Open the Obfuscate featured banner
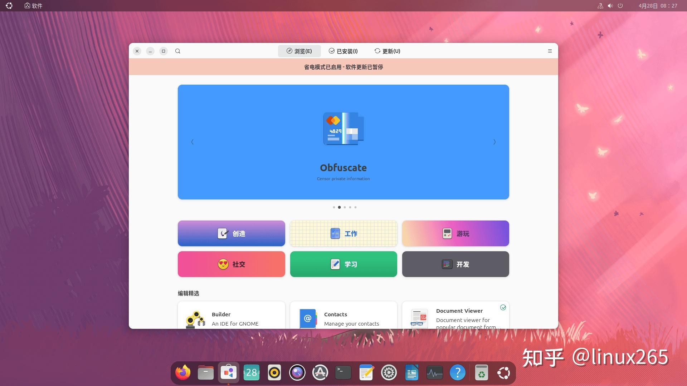 tap(343, 142)
